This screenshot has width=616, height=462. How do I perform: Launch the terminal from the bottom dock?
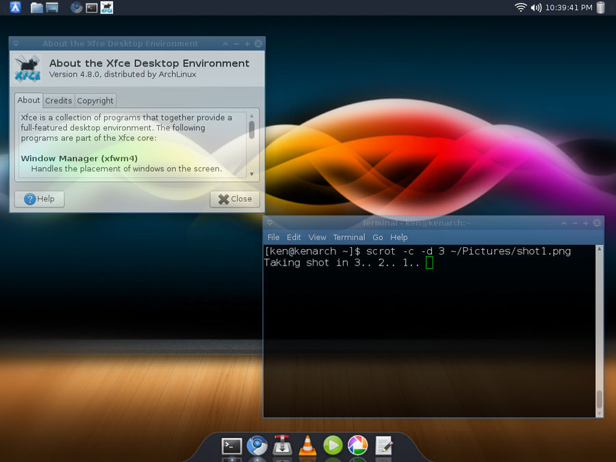pos(231,446)
